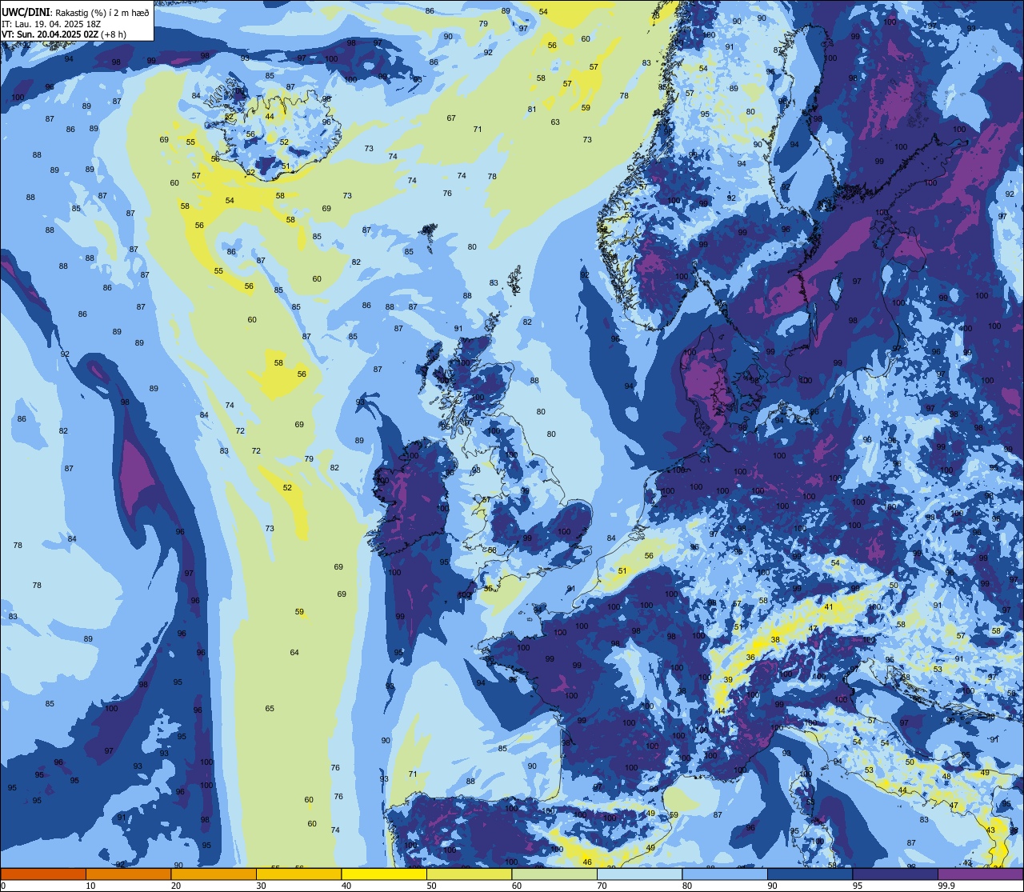1024x892 pixels.
Task: Click the legend tick label '20'
Action: click(176, 886)
